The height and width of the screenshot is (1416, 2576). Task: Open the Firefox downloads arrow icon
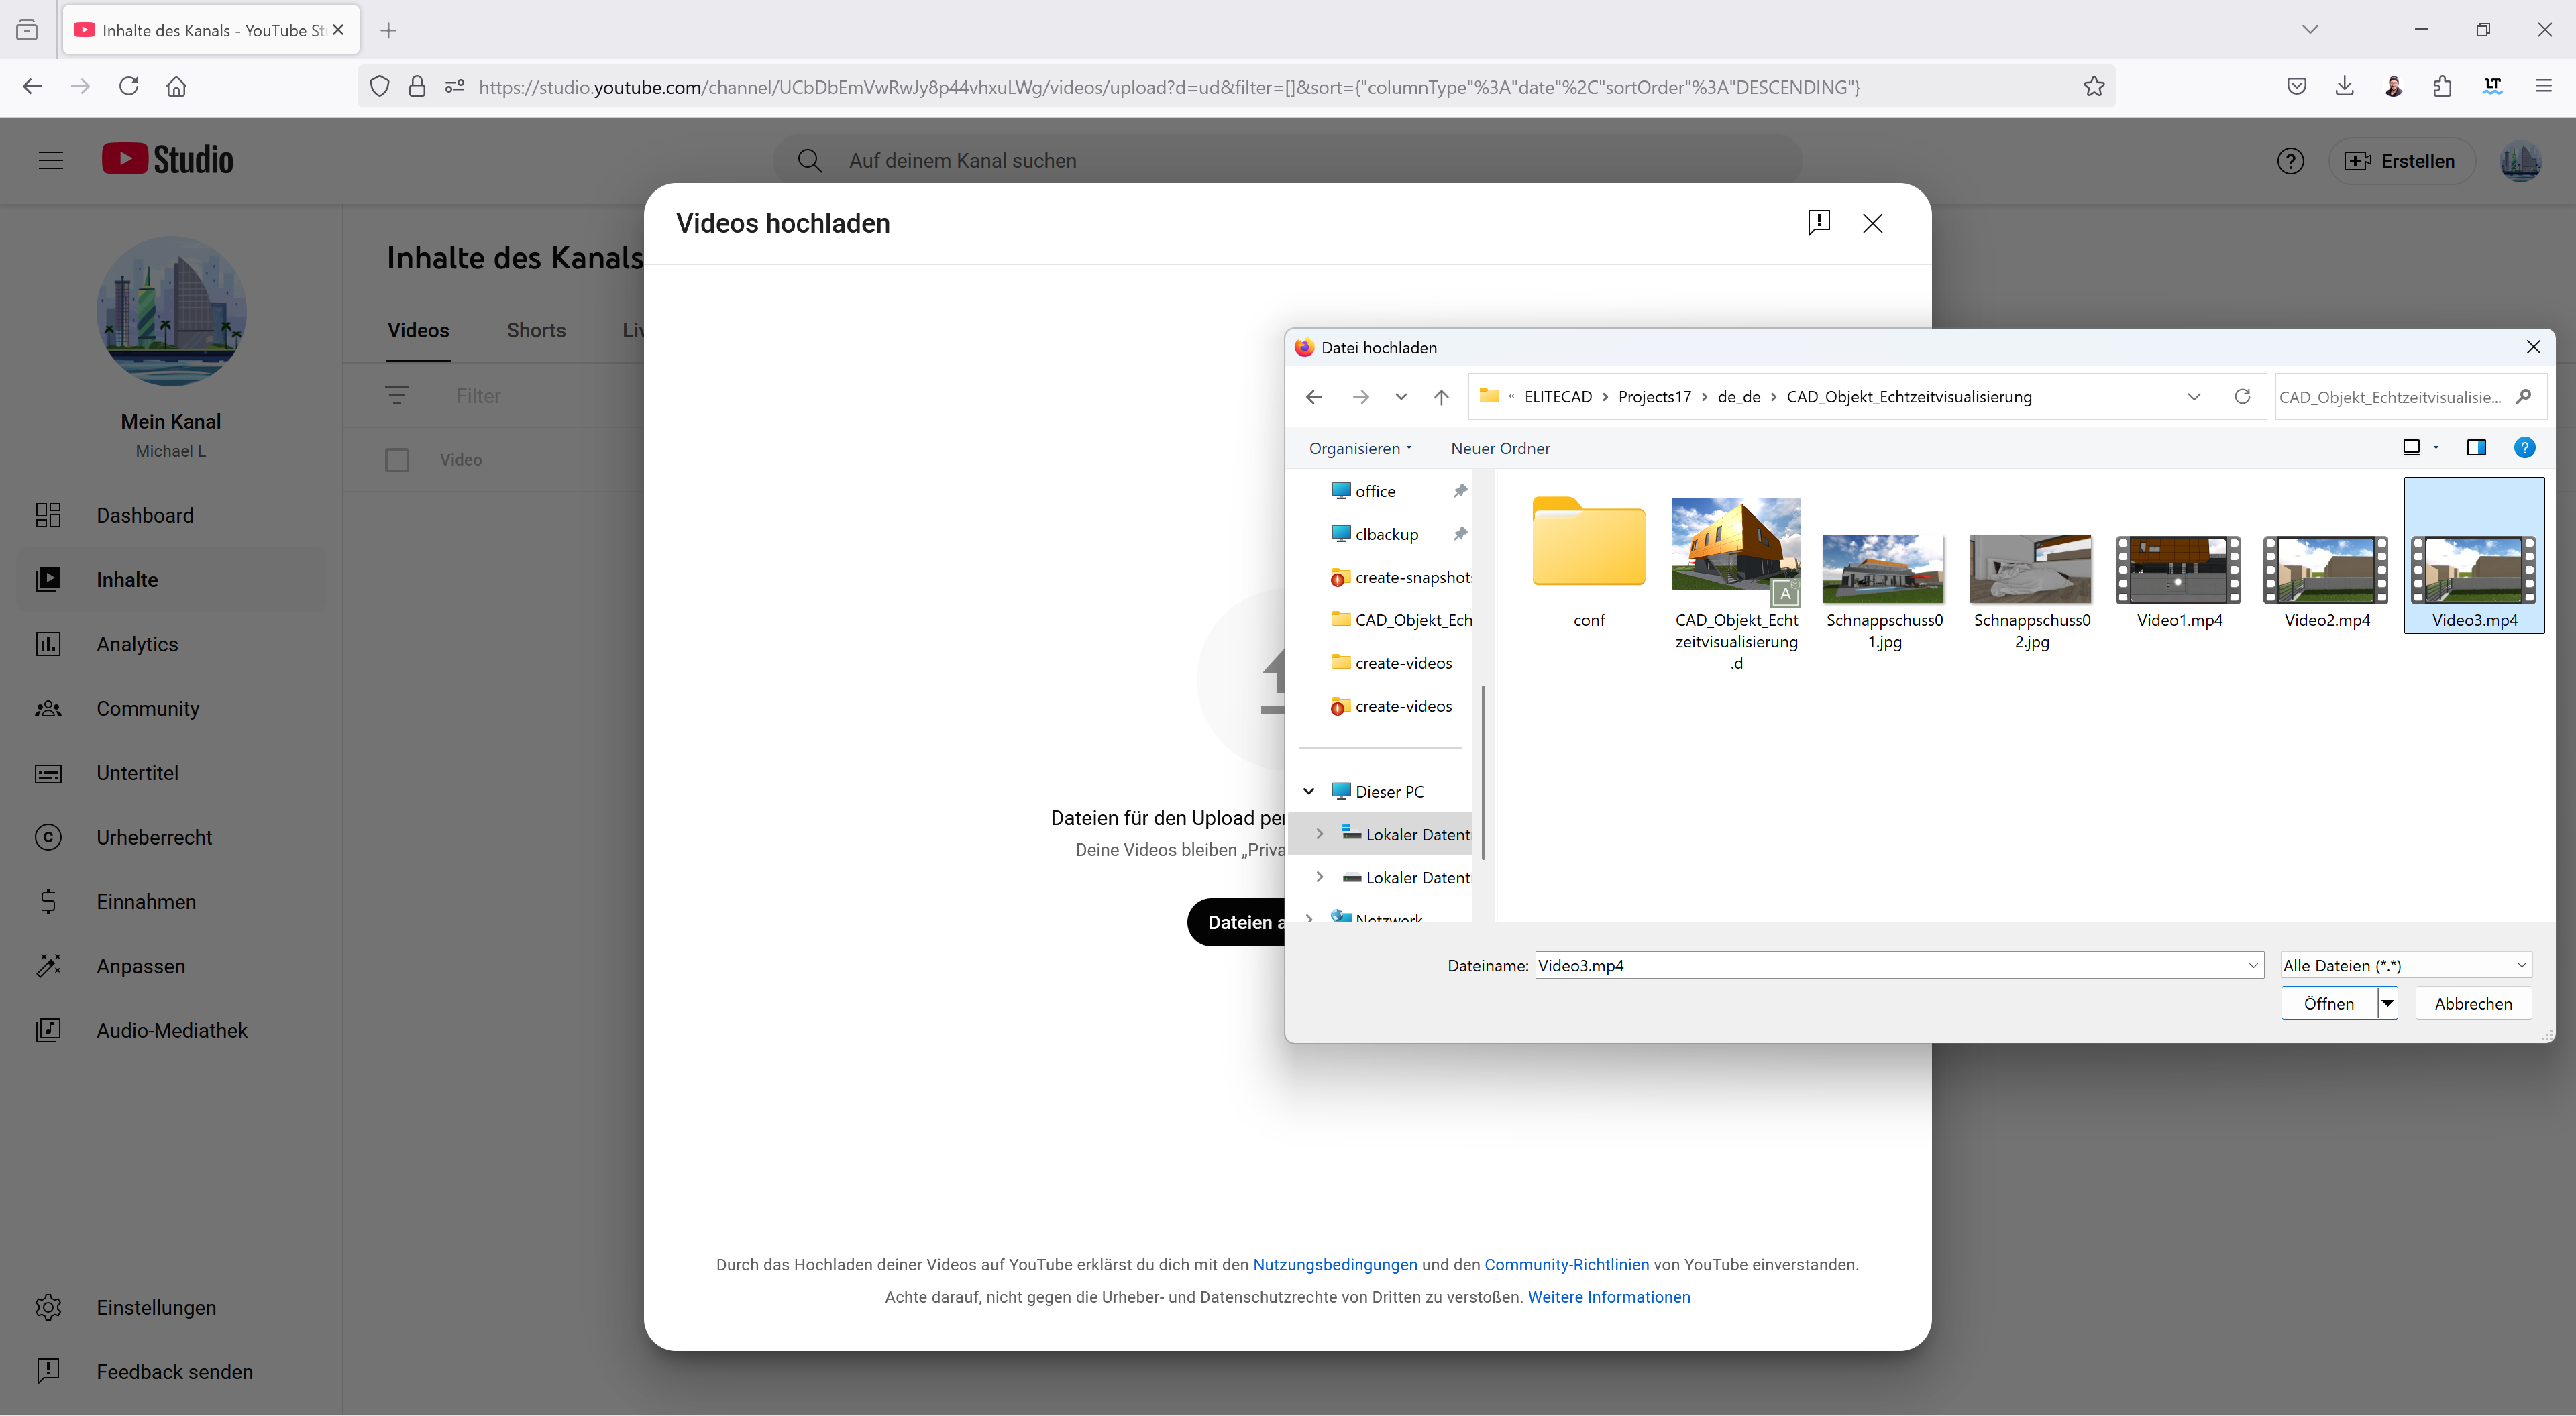[x=2344, y=87]
